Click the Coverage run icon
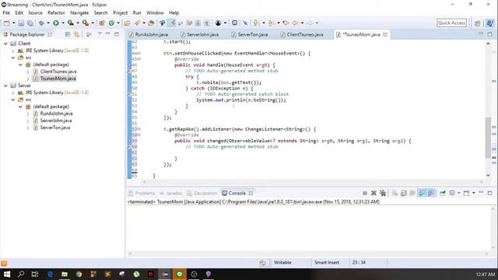The height and width of the screenshot is (280, 498). click(x=71, y=23)
